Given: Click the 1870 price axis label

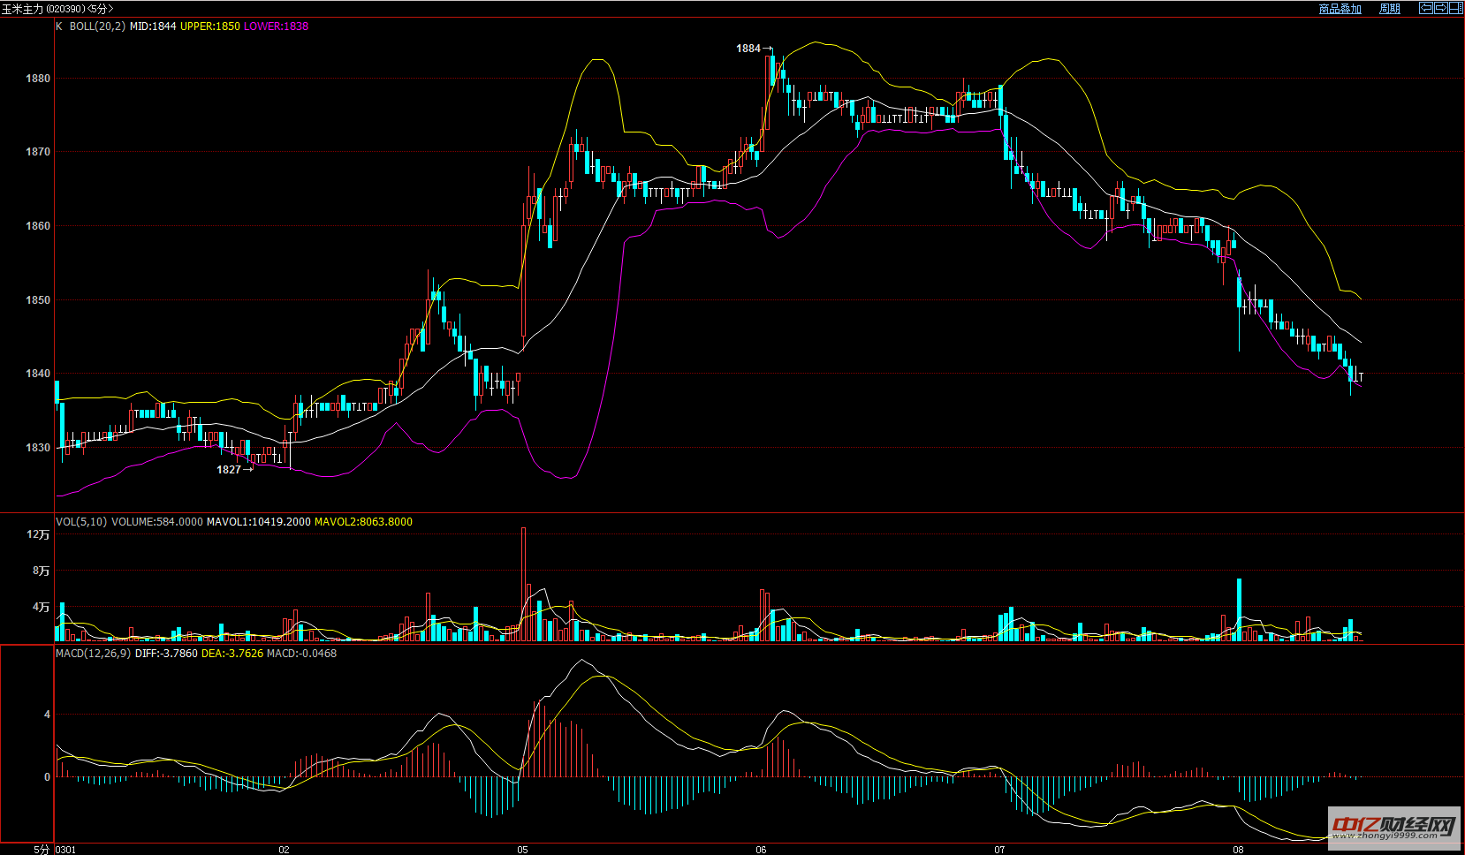Looking at the screenshot, I should click(38, 152).
